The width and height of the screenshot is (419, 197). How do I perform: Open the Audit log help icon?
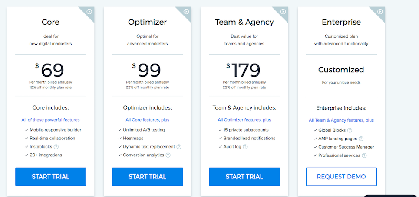(x=245, y=147)
